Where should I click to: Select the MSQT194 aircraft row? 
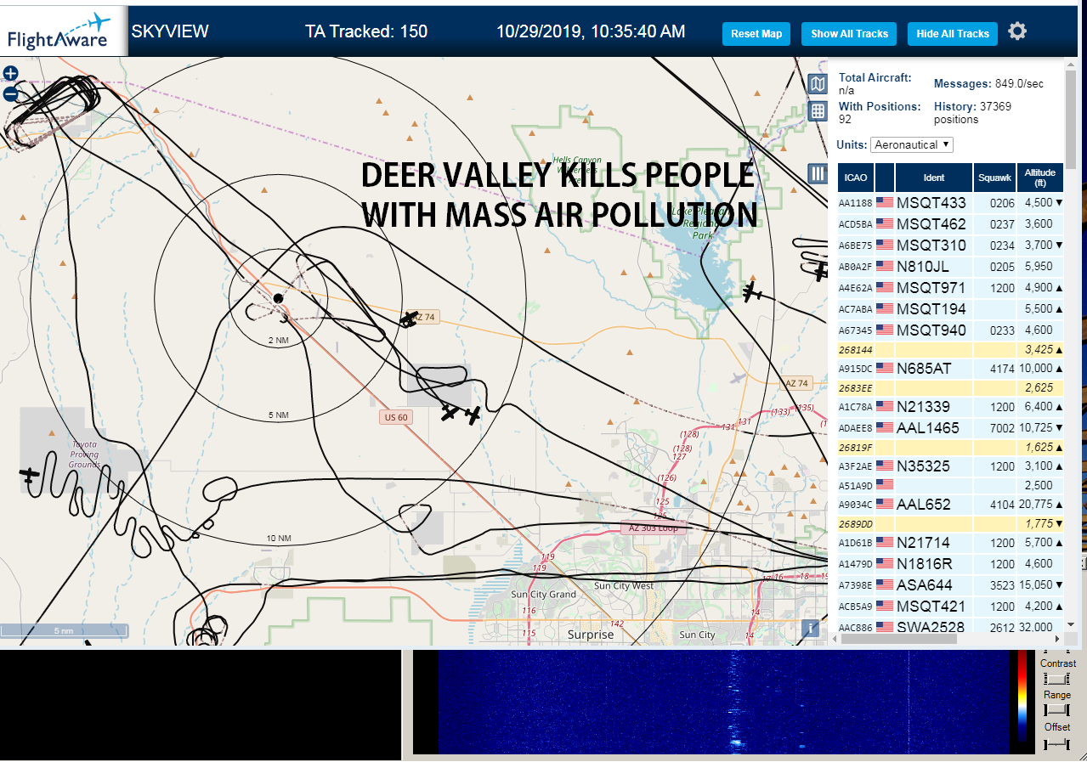951,309
